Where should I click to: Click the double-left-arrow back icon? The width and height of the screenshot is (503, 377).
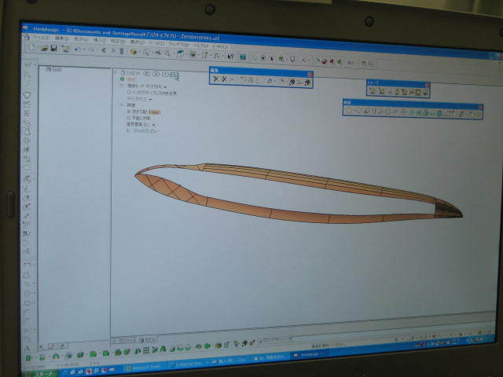coord(104,50)
